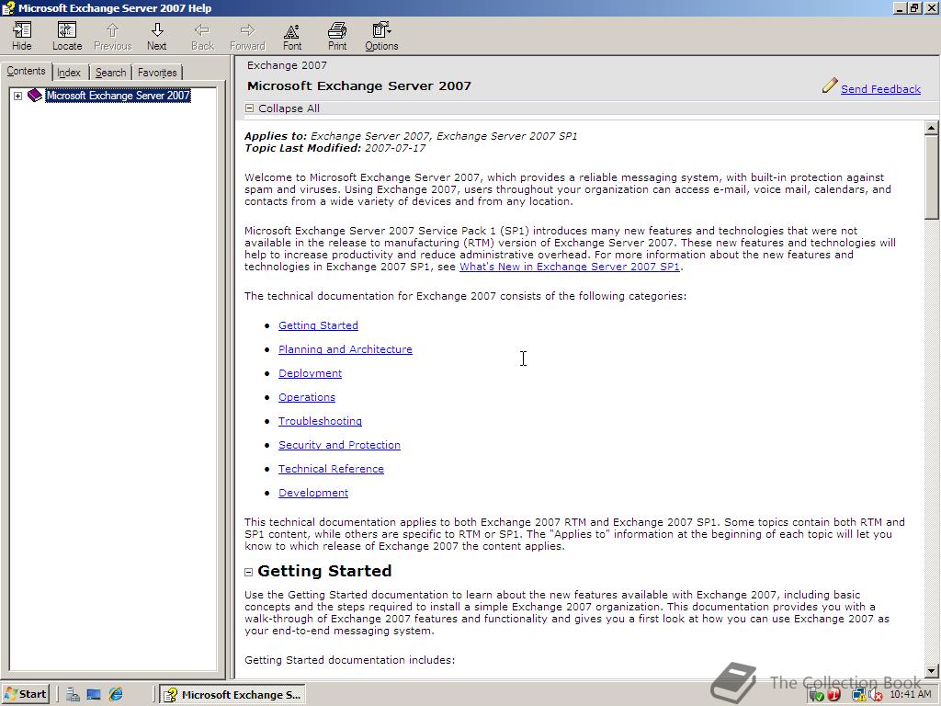Click Show Desktop quick launch icon
This screenshot has width=941, height=706.
[x=94, y=695]
